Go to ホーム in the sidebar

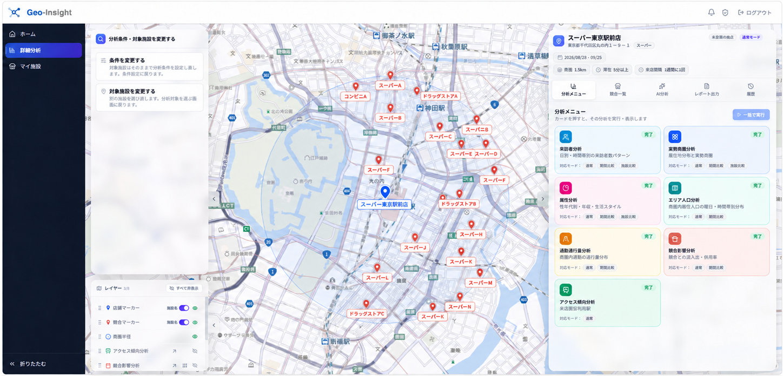pyautogui.click(x=43, y=34)
